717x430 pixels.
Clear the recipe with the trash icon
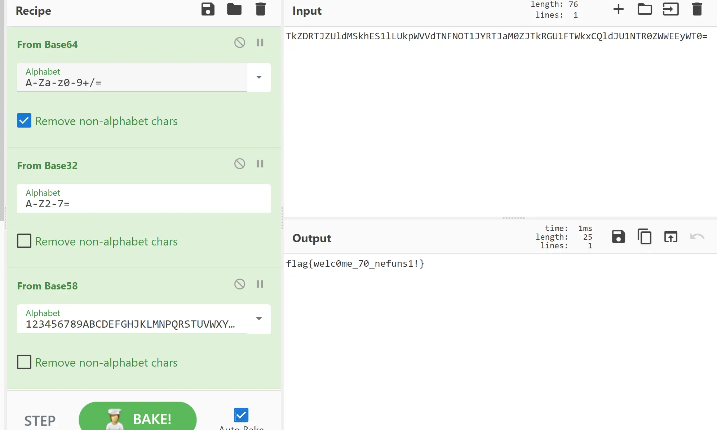point(260,9)
